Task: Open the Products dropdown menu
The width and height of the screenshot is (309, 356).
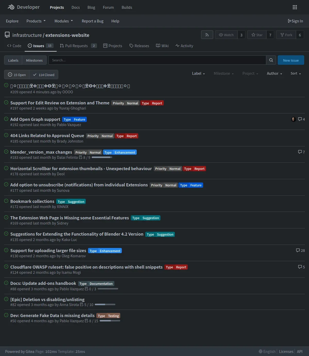Action: (x=36, y=21)
